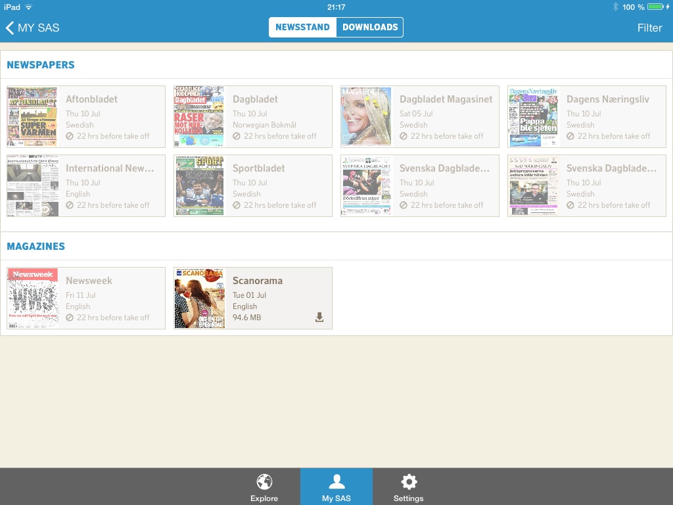
Task: Tap the Scanorama download arrow icon
Action: (319, 318)
